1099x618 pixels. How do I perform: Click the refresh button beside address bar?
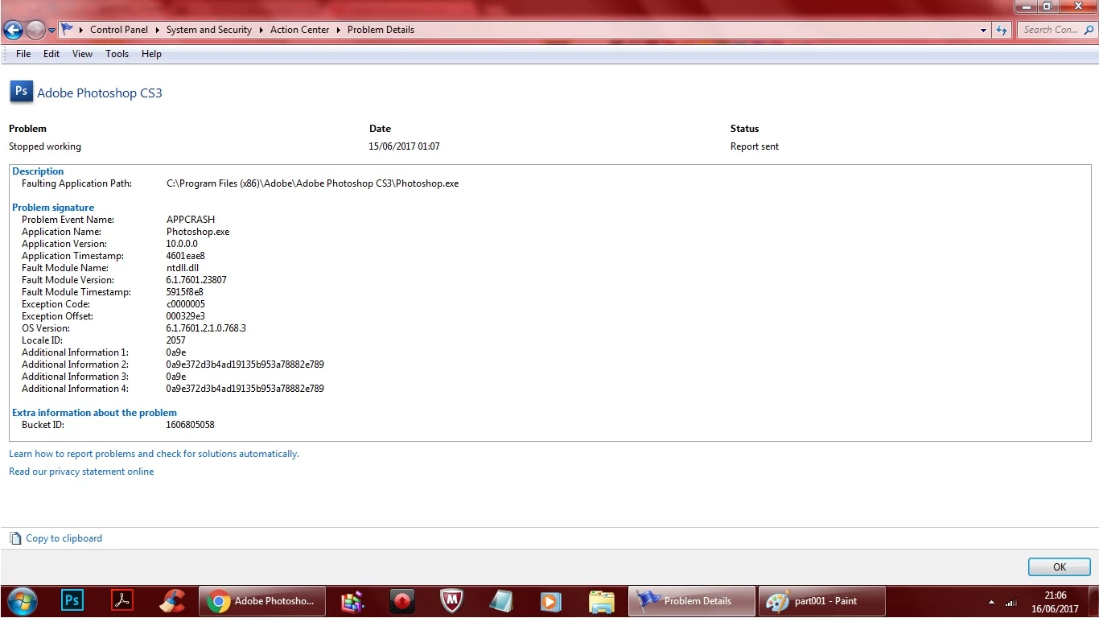pos(1002,30)
